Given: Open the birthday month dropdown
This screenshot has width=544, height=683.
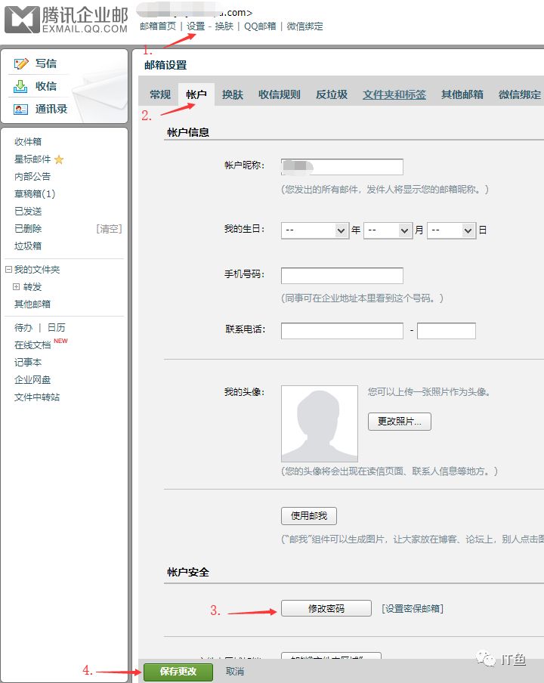Looking at the screenshot, I should (388, 230).
